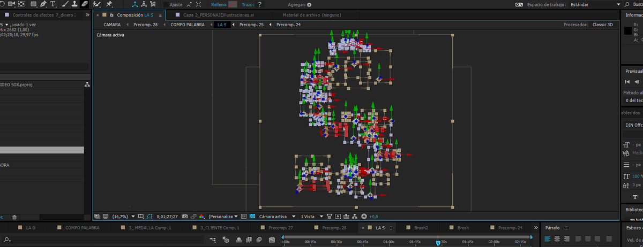Open grid and guide options icon

click(x=141, y=216)
